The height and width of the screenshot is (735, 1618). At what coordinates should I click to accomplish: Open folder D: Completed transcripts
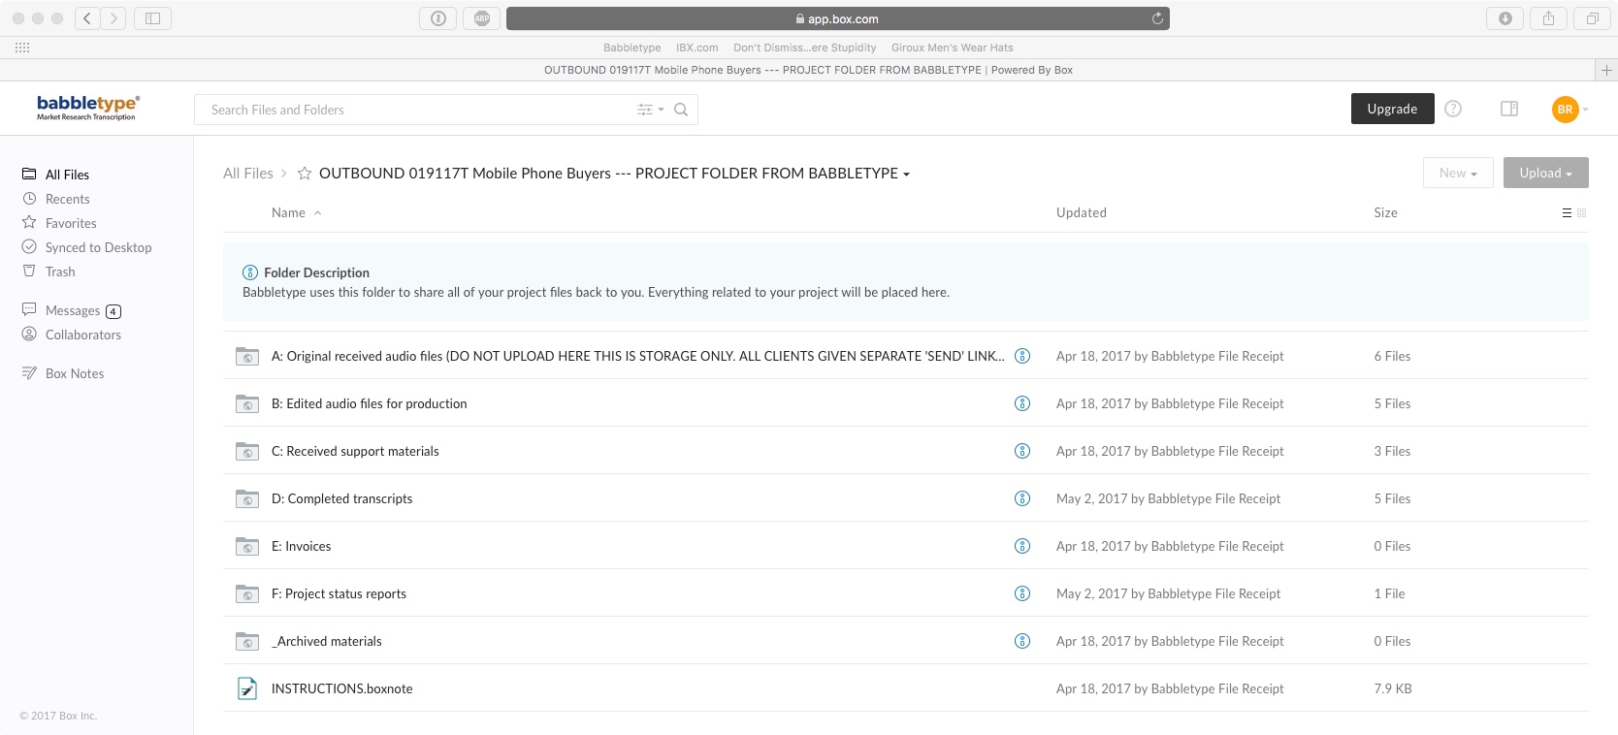[x=341, y=498]
